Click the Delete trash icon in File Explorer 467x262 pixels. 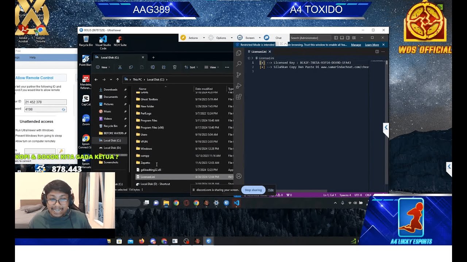click(x=174, y=67)
